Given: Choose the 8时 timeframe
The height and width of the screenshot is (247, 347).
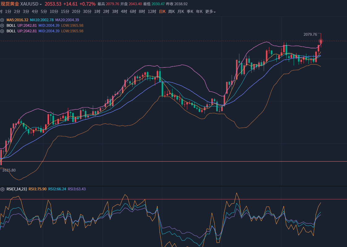Looking at the screenshot, I should (x=142, y=11).
